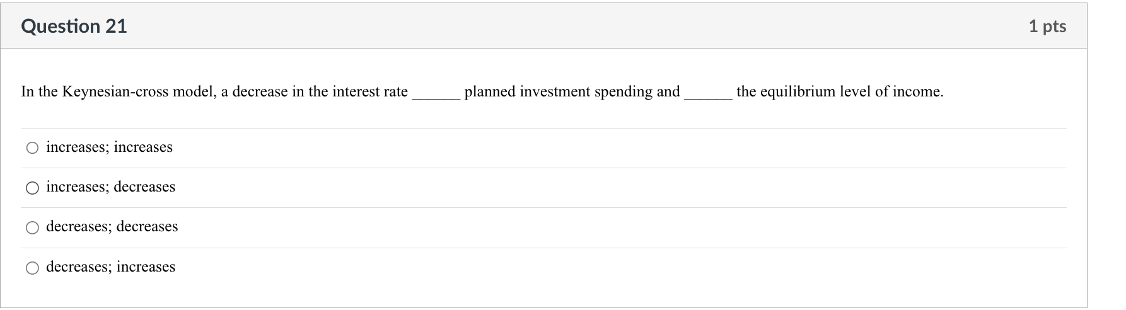
Task: Choose the "increases; decreases" radio option
Action: (32, 188)
